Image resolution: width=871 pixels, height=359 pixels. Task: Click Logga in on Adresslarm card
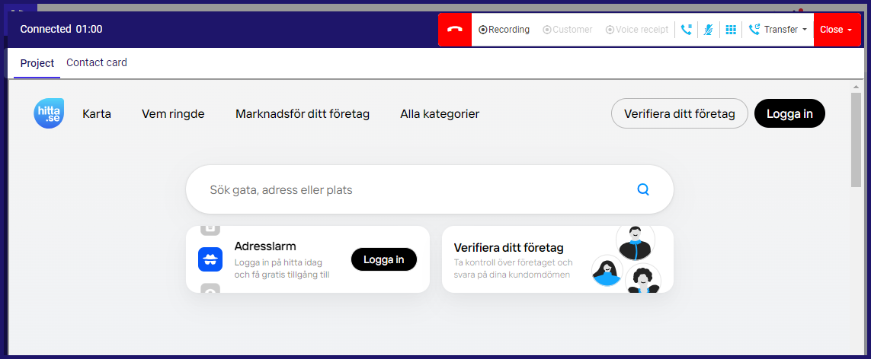click(384, 259)
